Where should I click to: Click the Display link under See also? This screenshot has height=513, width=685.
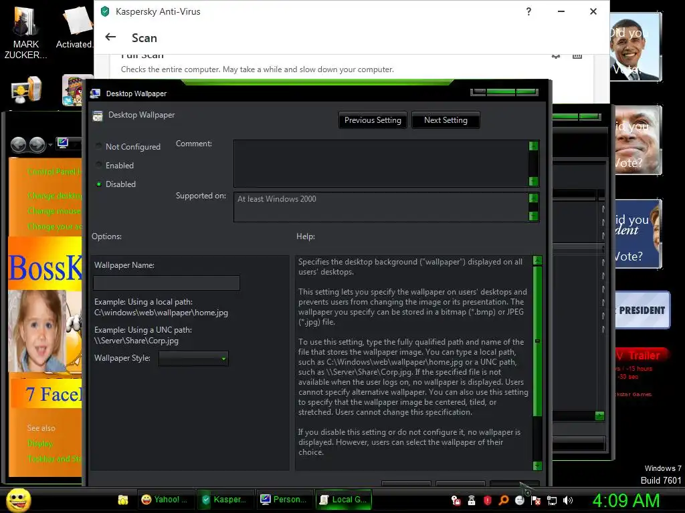click(40, 444)
